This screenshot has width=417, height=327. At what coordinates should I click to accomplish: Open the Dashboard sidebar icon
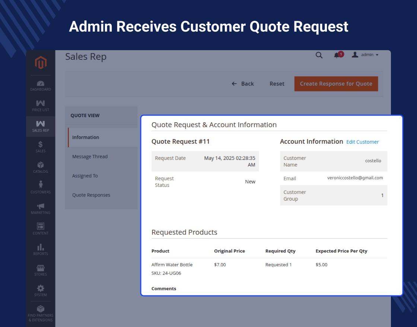click(x=41, y=84)
